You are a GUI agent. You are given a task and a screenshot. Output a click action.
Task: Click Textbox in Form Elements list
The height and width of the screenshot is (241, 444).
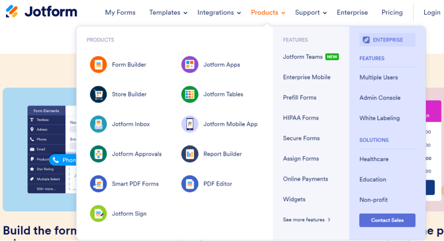[43, 120]
